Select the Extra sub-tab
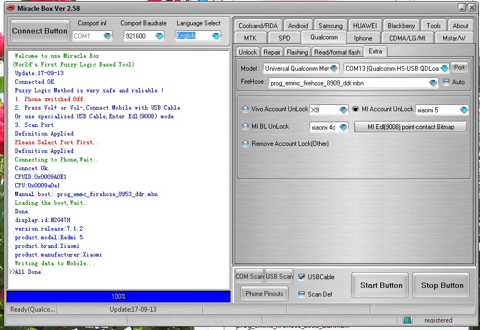The image size is (480, 330). 375,51
